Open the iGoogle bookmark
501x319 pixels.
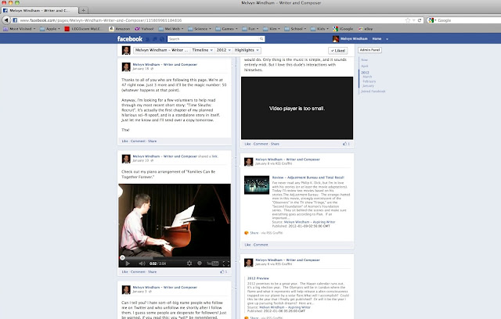(343, 29)
